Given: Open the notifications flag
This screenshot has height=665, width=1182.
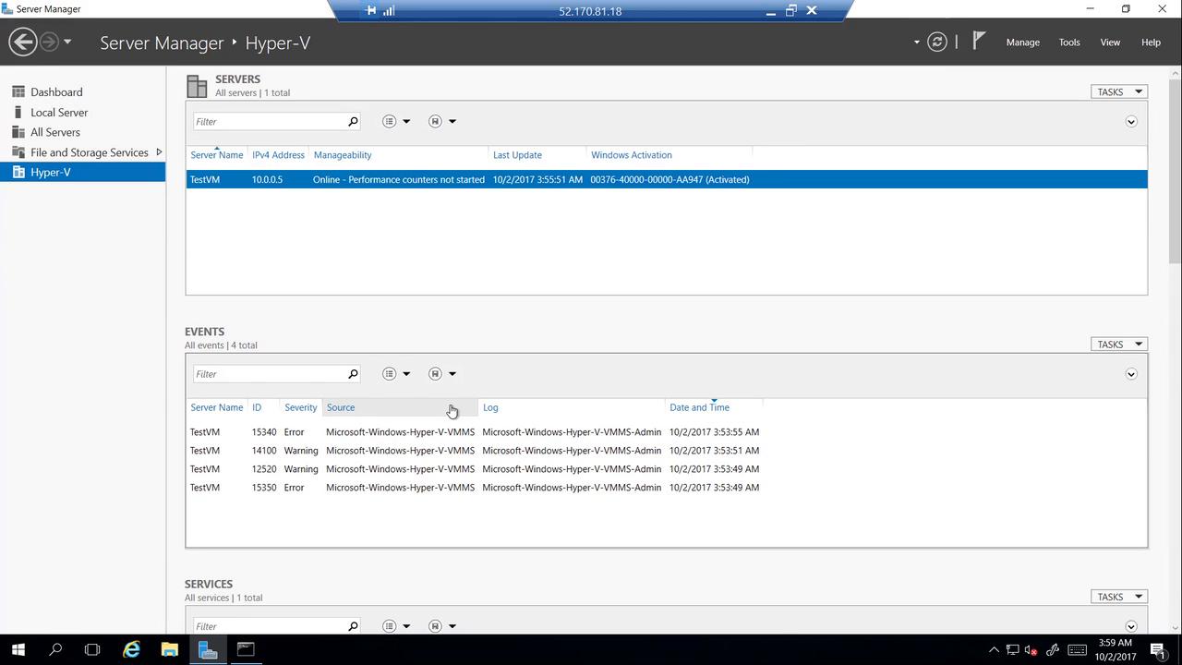Looking at the screenshot, I should pos(979,41).
